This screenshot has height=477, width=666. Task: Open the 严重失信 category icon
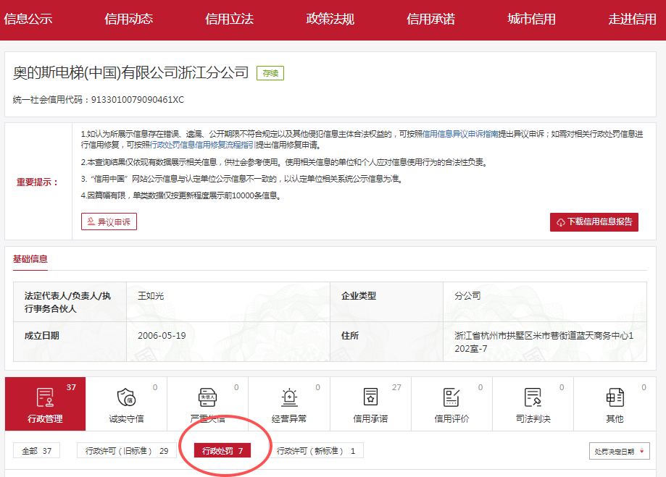click(x=207, y=397)
